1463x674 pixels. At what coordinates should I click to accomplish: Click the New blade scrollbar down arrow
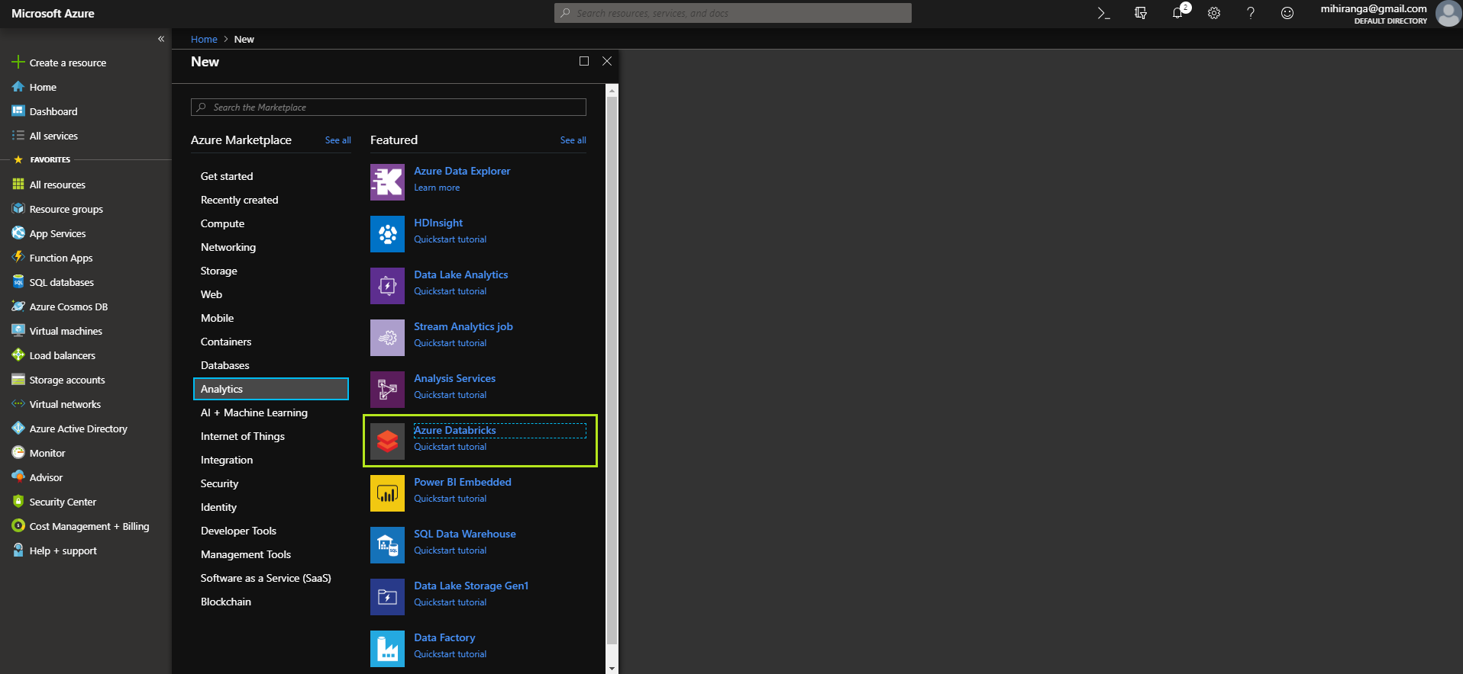point(612,668)
